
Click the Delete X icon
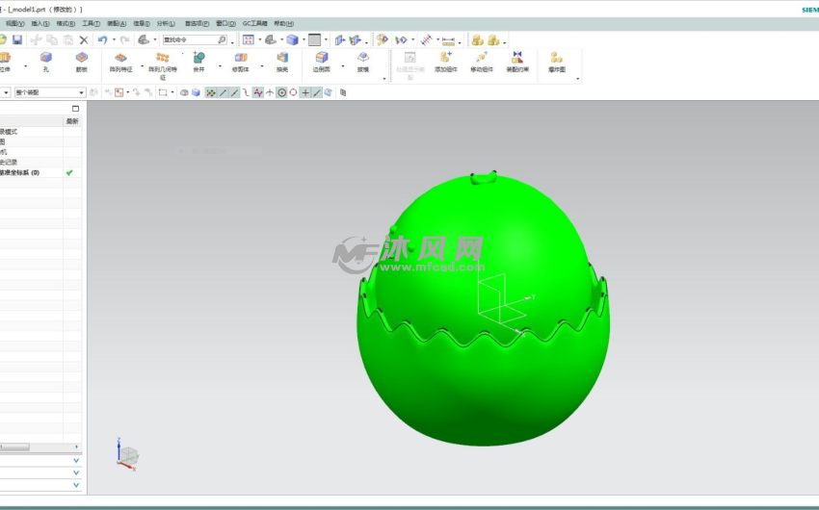pos(84,39)
